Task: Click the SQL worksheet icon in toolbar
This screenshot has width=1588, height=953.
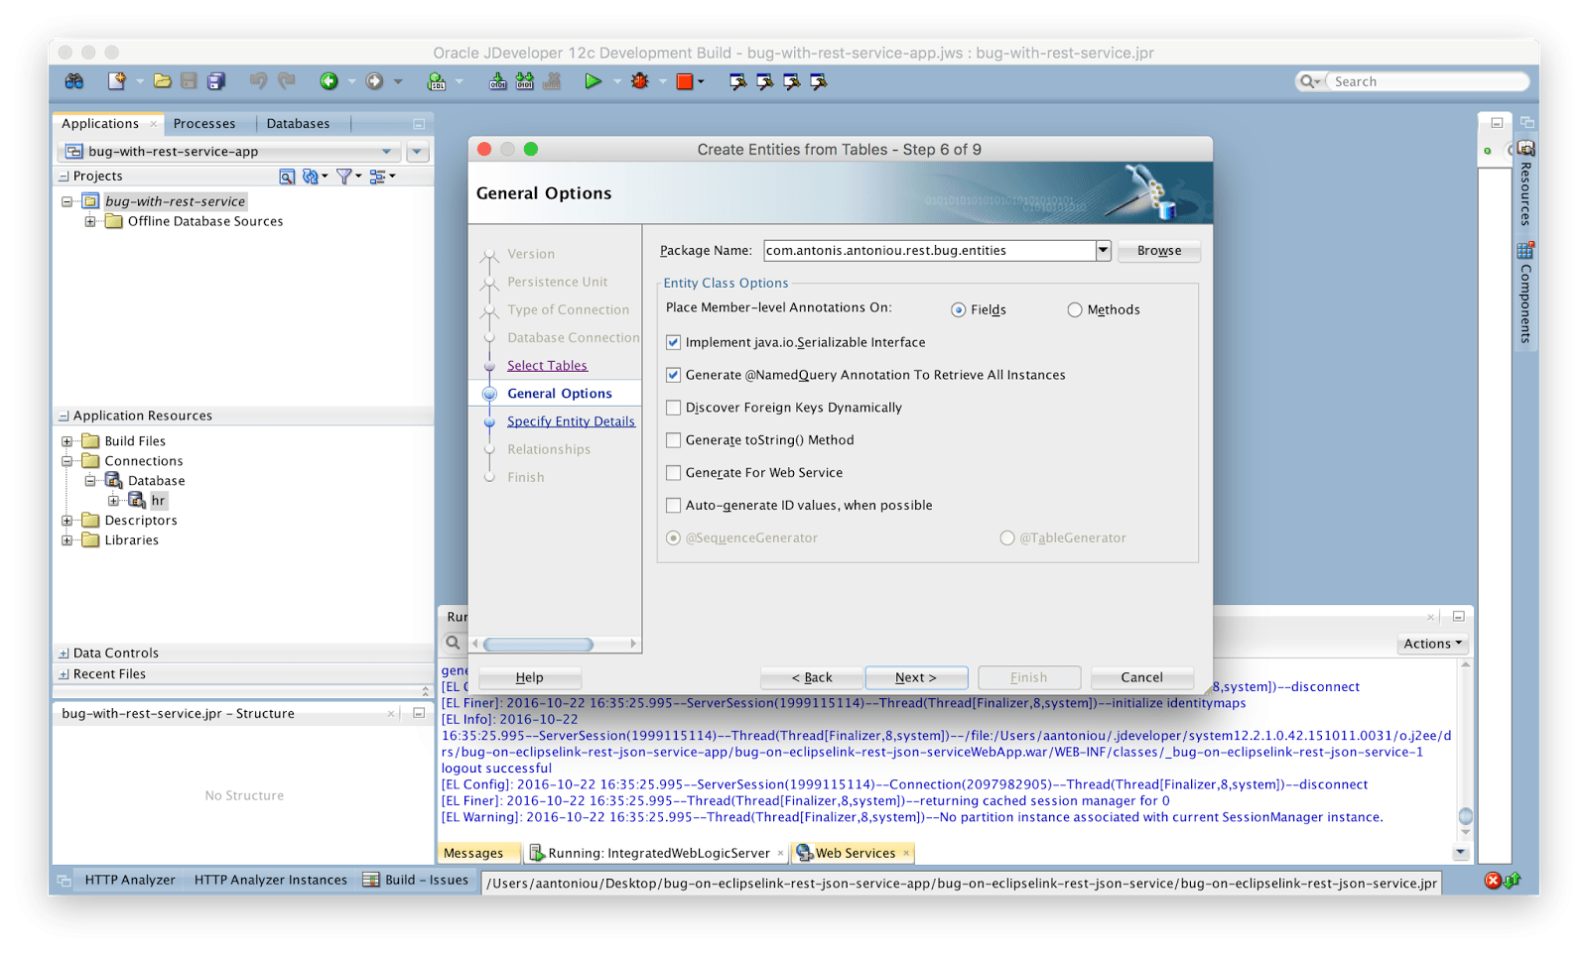Action: click(x=437, y=81)
